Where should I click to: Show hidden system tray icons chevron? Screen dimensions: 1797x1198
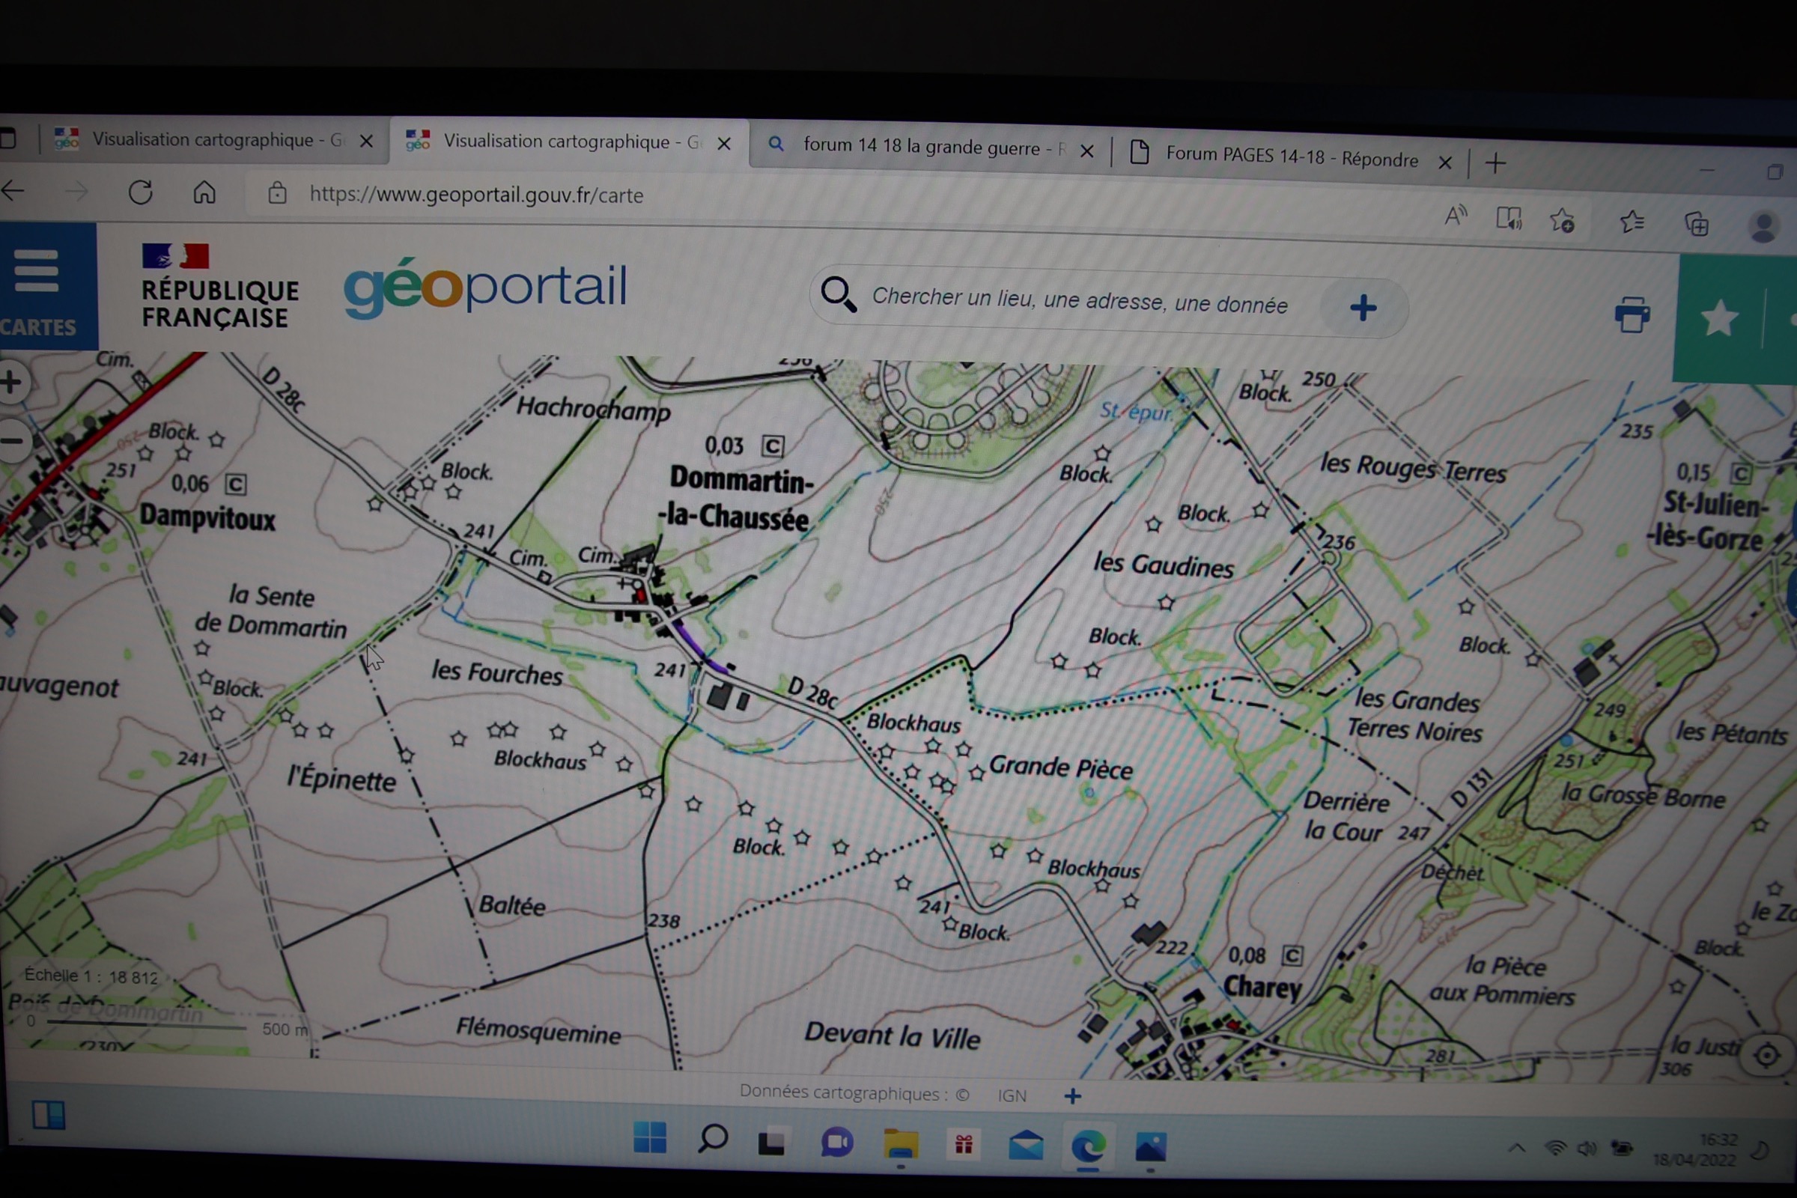click(x=1517, y=1148)
